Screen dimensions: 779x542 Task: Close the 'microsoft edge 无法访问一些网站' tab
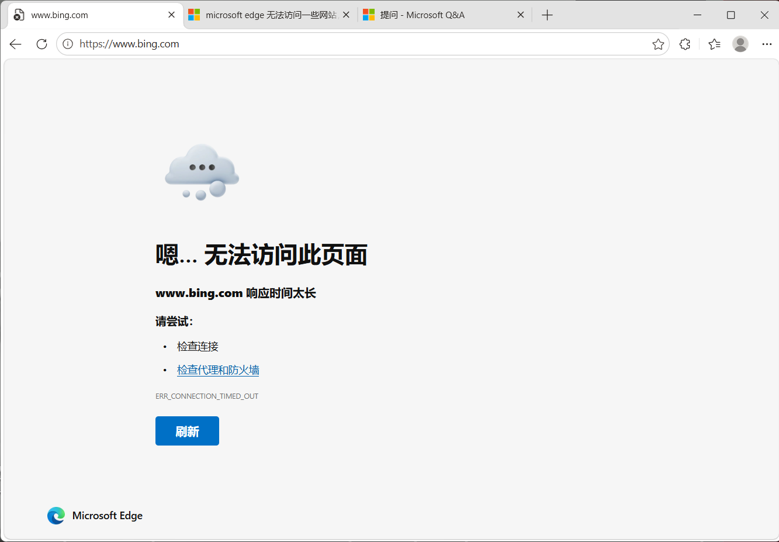click(346, 15)
